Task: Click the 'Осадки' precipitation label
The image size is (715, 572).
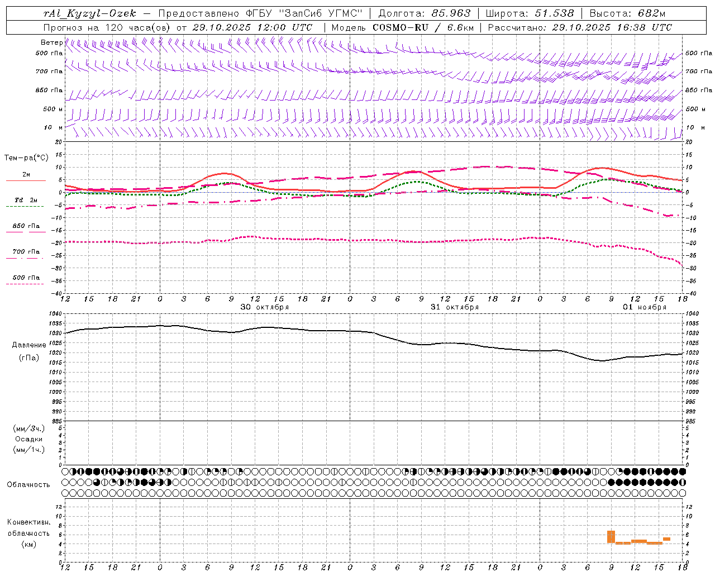Action: tap(29, 440)
